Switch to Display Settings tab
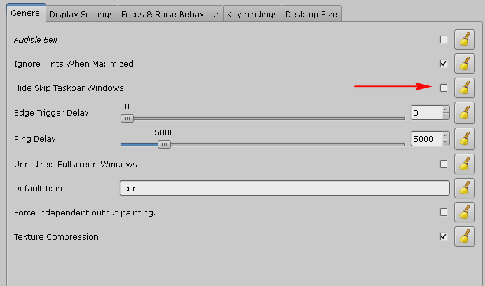 [x=81, y=14]
